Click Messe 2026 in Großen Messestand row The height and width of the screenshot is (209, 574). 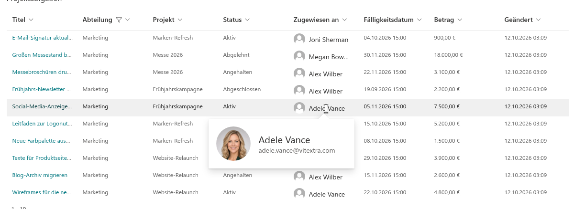(x=168, y=55)
